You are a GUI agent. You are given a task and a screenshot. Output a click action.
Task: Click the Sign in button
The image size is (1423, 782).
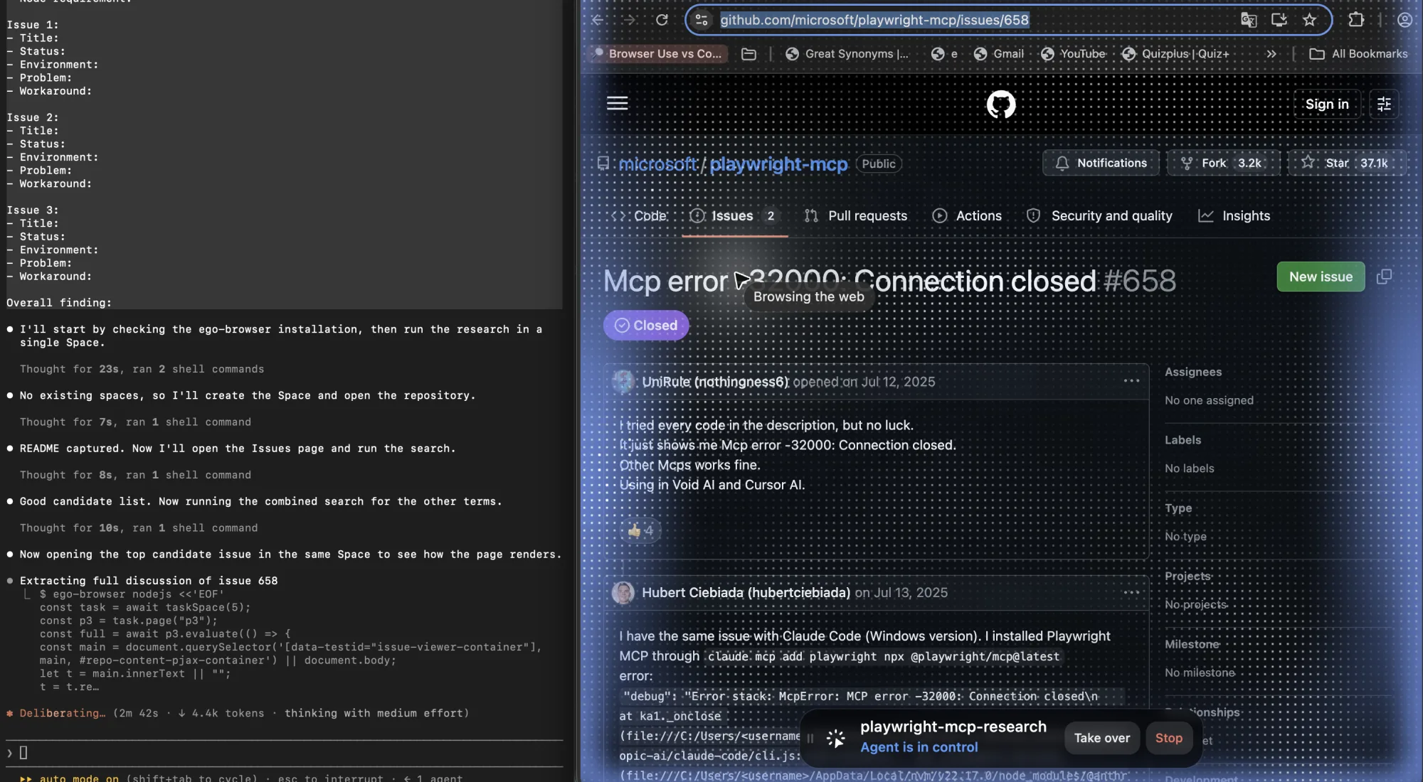coord(1326,104)
